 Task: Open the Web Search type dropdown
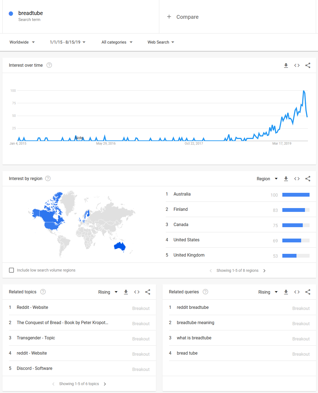pyautogui.click(x=161, y=42)
